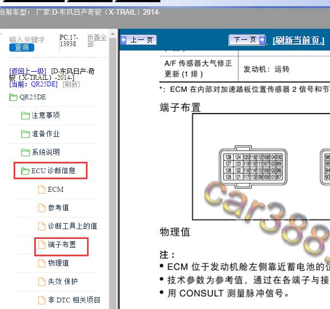This screenshot has height=309, width=330.
Task: Click the 当前: QR25DE link
Action: click(x=34, y=84)
